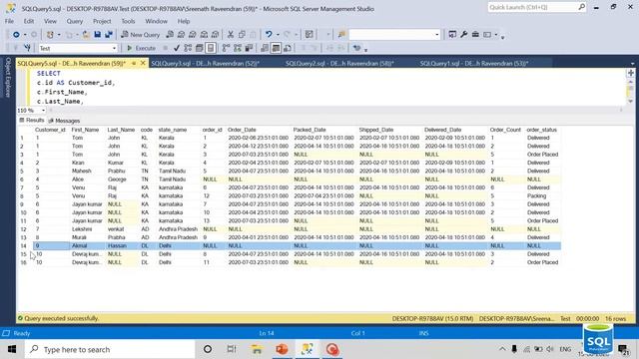Click the Copy icon
The image size is (639, 359).
pyautogui.click(x=242, y=35)
